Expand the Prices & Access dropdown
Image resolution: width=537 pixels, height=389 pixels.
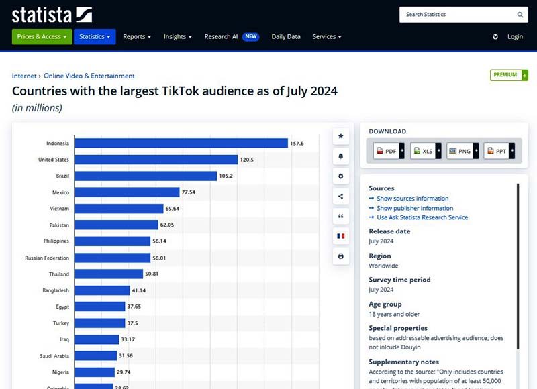point(42,37)
